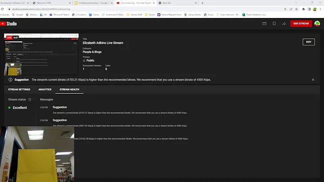Open the Library Books bookmark
This screenshot has height=182, width=324.
[193, 15]
